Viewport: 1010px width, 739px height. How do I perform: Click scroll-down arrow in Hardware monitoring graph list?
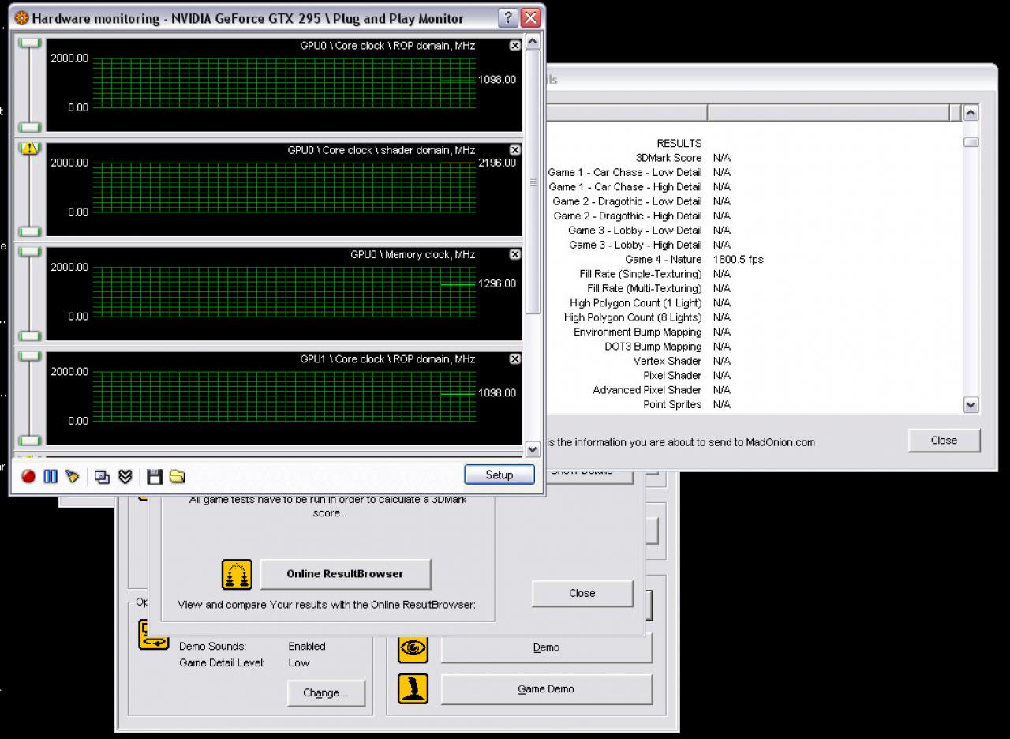point(533,449)
